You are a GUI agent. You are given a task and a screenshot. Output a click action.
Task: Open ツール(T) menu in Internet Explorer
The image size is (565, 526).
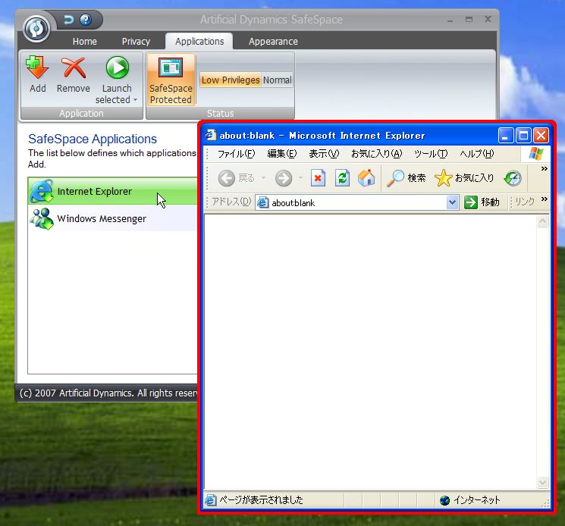click(x=431, y=154)
